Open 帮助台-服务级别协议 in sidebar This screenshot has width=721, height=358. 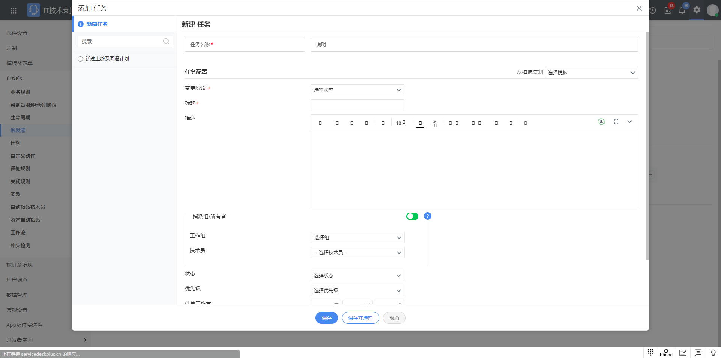pyautogui.click(x=34, y=105)
